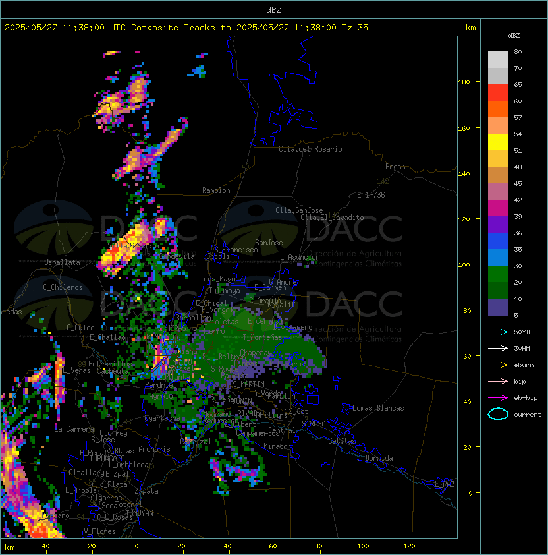The height and width of the screenshot is (555, 548).
Task: Select the Ramblon map label
Action: (x=216, y=190)
